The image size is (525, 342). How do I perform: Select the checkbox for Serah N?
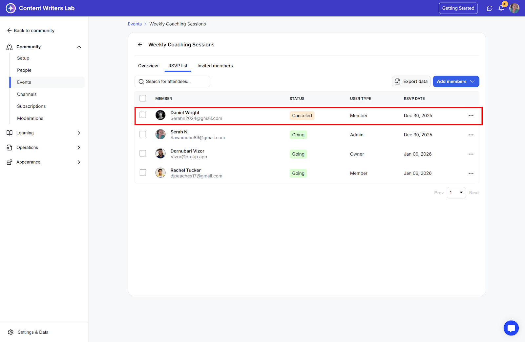(143, 134)
